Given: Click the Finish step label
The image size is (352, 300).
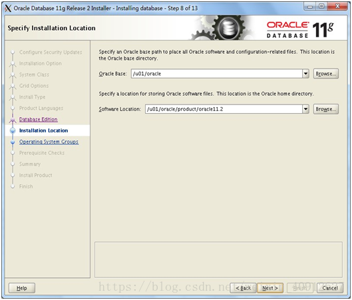Looking at the screenshot, I should pyautogui.click(x=26, y=186).
